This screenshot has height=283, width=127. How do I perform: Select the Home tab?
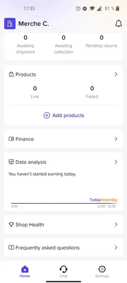tap(25, 272)
